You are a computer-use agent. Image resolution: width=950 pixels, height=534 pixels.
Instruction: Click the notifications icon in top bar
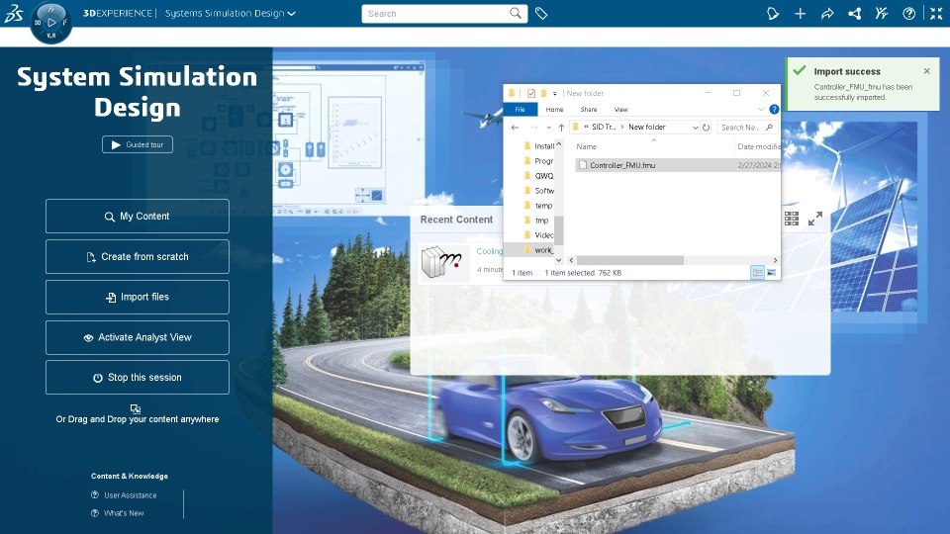773,13
